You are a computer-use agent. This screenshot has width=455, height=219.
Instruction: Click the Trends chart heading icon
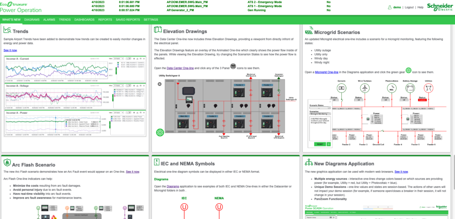point(7,30)
